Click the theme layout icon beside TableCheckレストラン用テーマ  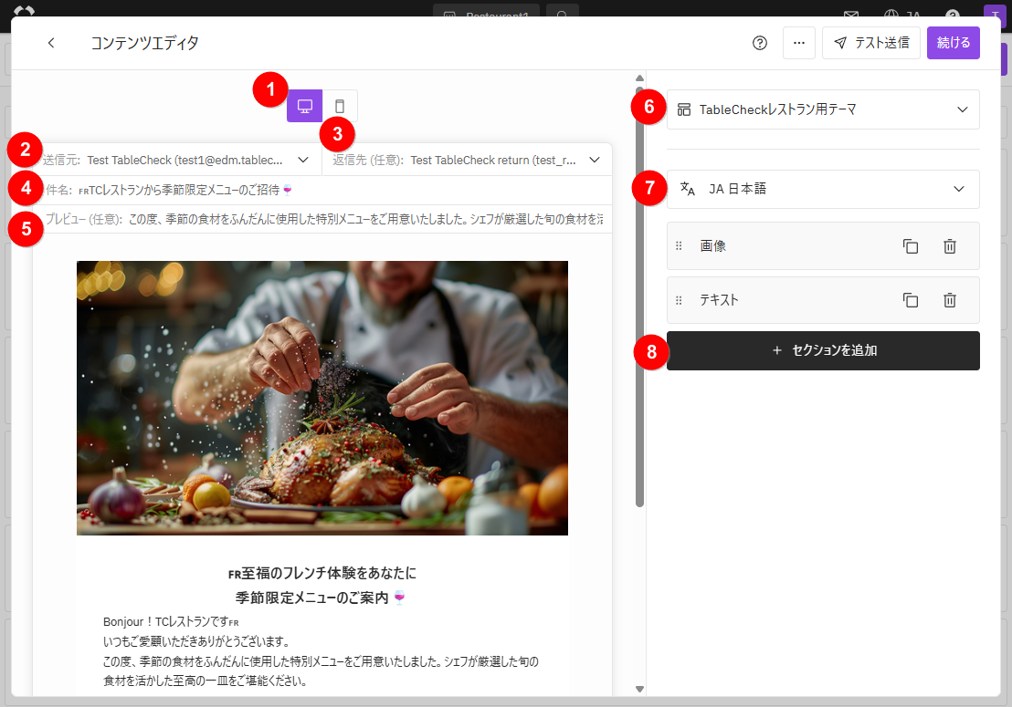click(683, 109)
